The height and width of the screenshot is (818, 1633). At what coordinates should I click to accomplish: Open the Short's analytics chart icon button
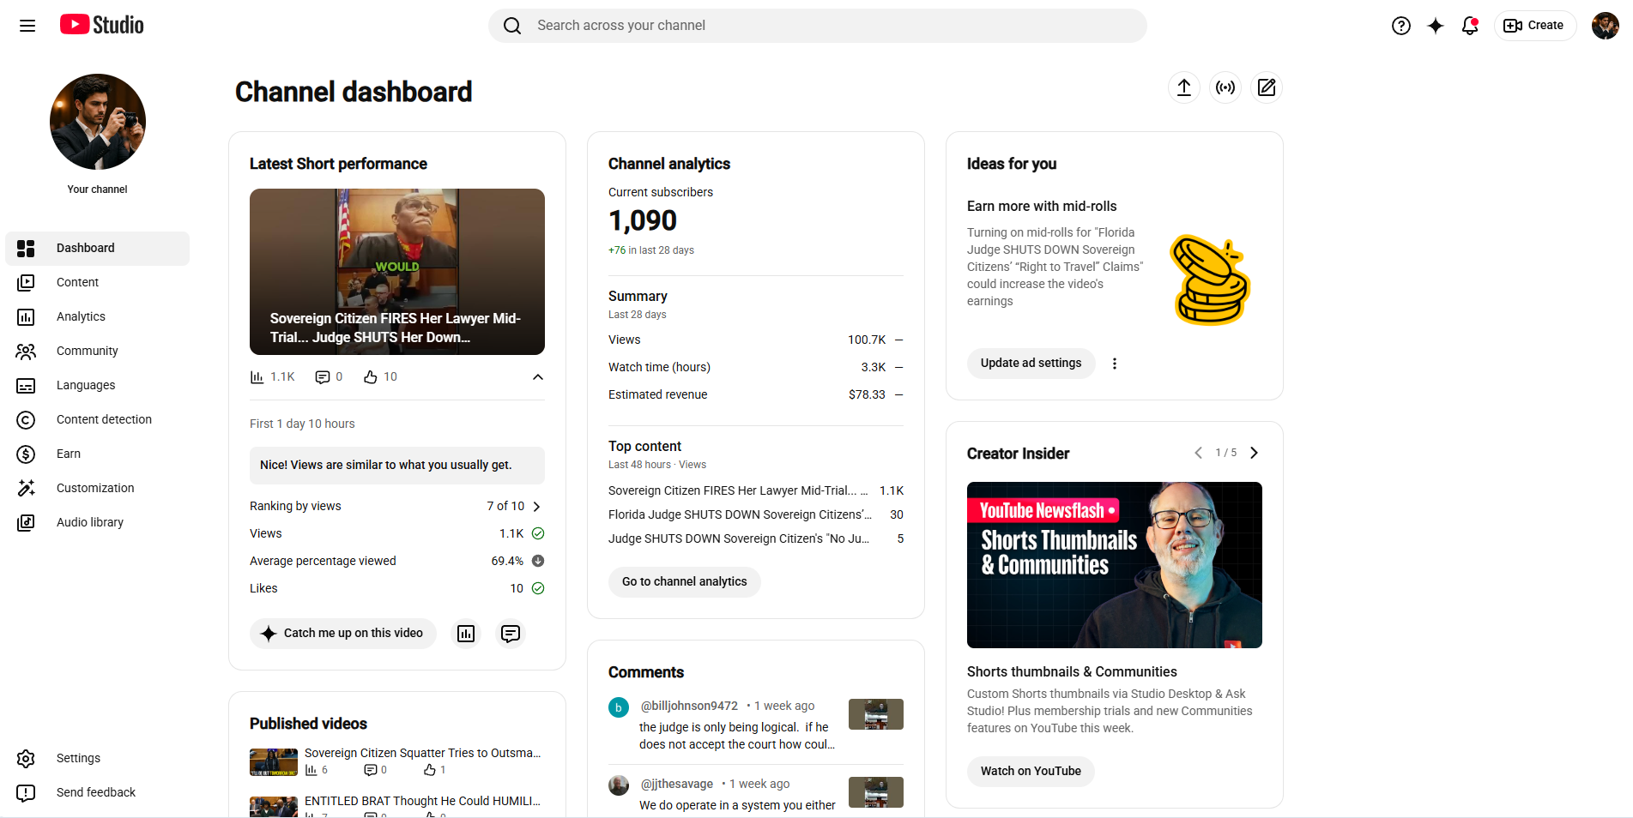click(x=466, y=634)
